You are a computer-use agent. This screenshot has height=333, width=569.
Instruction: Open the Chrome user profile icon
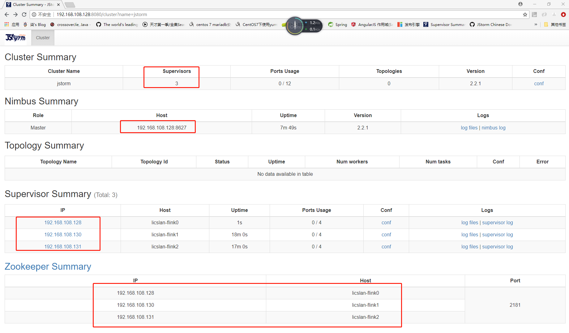pyautogui.click(x=520, y=4)
